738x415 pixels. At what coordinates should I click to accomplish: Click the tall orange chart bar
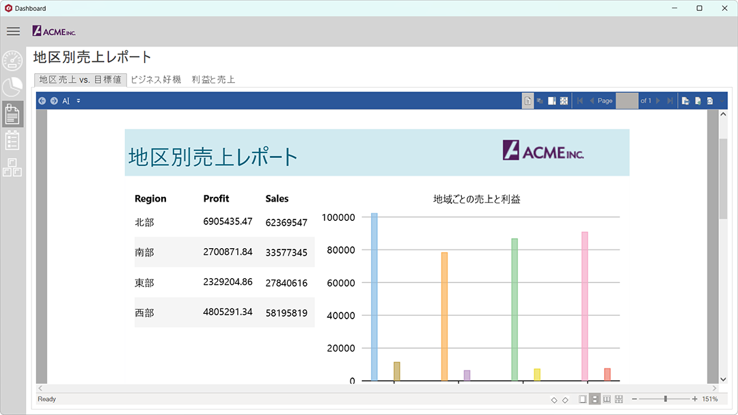[444, 317]
